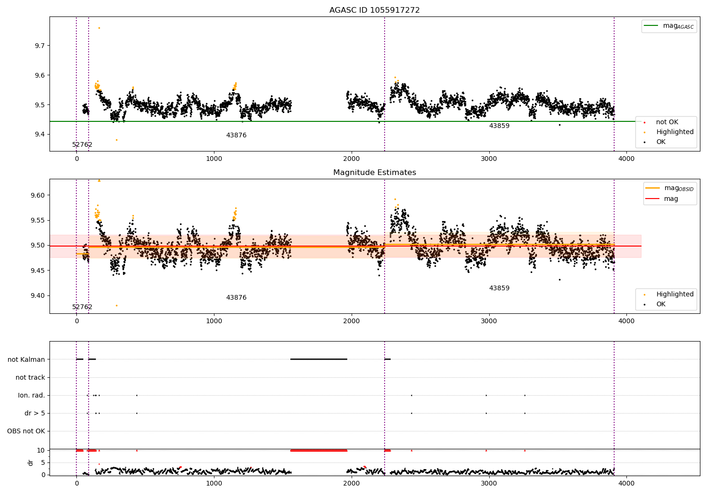Screen dimensions: 707x494
Task: Click the 9.6 y-axis tick label in top plot
Action: [40, 75]
